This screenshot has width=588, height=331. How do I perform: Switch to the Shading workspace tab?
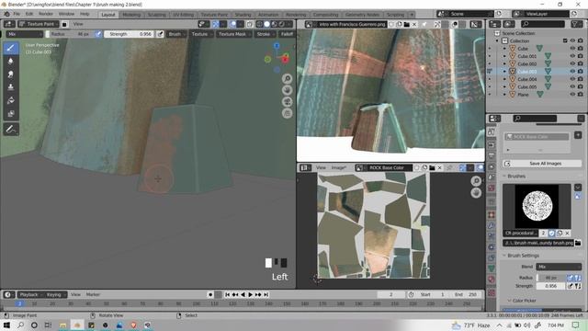pyautogui.click(x=243, y=15)
